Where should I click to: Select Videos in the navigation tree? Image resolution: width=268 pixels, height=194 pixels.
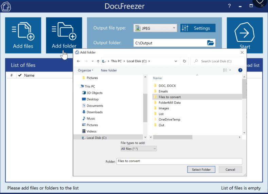tap(91, 131)
